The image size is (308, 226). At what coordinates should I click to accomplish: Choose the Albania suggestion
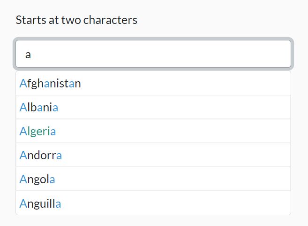(39, 108)
